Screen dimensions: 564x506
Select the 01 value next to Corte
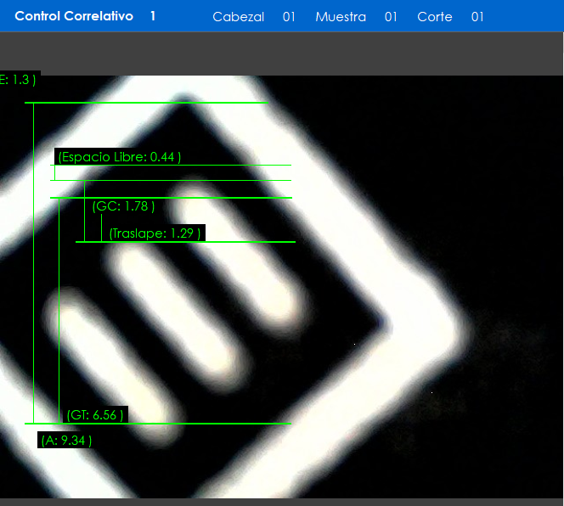coord(477,17)
